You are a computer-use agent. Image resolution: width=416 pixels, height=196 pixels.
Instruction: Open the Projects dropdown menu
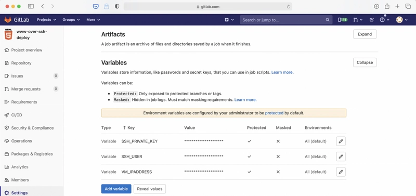(46, 20)
